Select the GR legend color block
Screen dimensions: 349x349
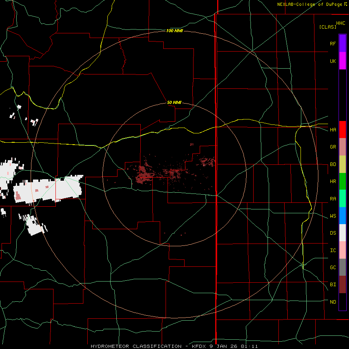pyautogui.click(x=342, y=147)
